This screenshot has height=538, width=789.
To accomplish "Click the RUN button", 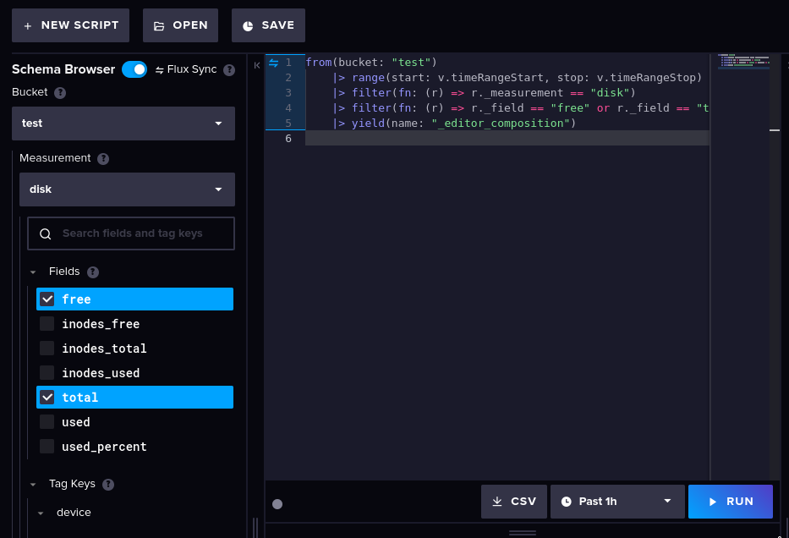I will [730, 501].
